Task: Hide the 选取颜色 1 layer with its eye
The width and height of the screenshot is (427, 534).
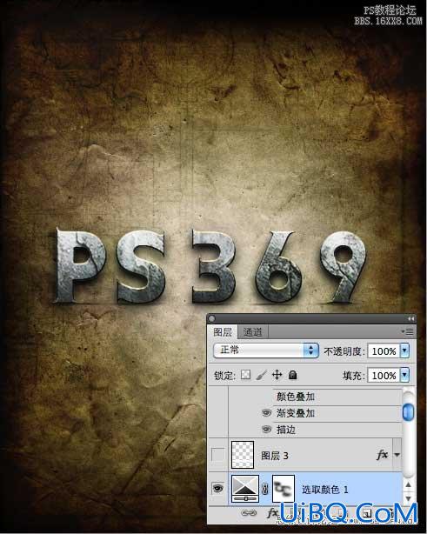Action: (217, 489)
